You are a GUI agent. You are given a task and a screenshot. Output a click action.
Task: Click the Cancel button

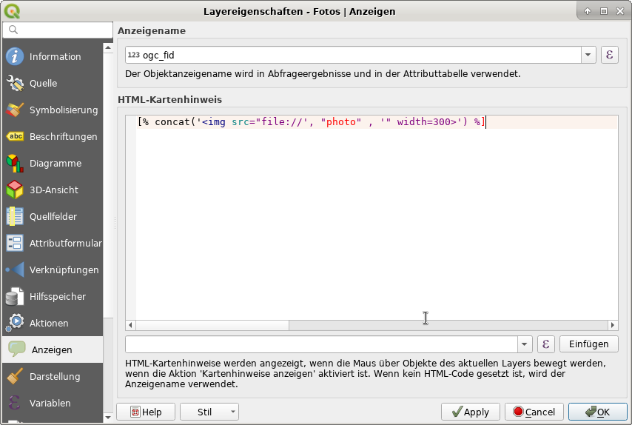tap(534, 412)
